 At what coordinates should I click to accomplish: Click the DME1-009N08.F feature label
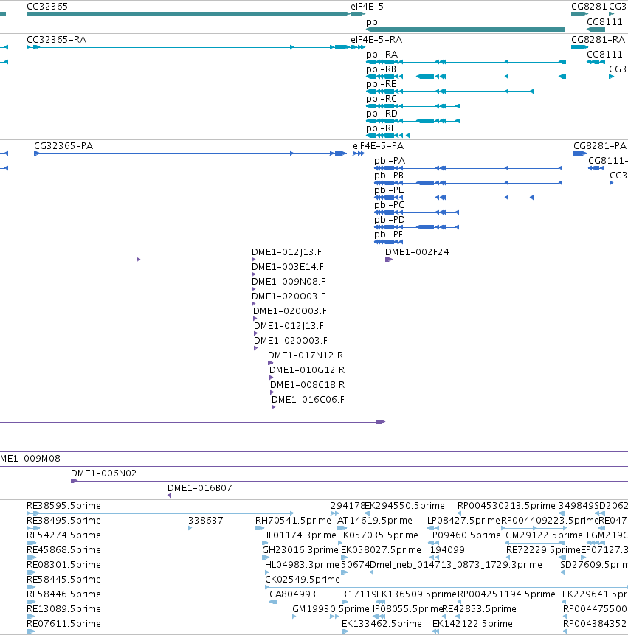(x=289, y=282)
